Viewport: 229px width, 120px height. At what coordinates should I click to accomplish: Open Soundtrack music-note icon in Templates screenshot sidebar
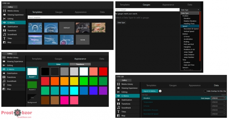click(5, 34)
